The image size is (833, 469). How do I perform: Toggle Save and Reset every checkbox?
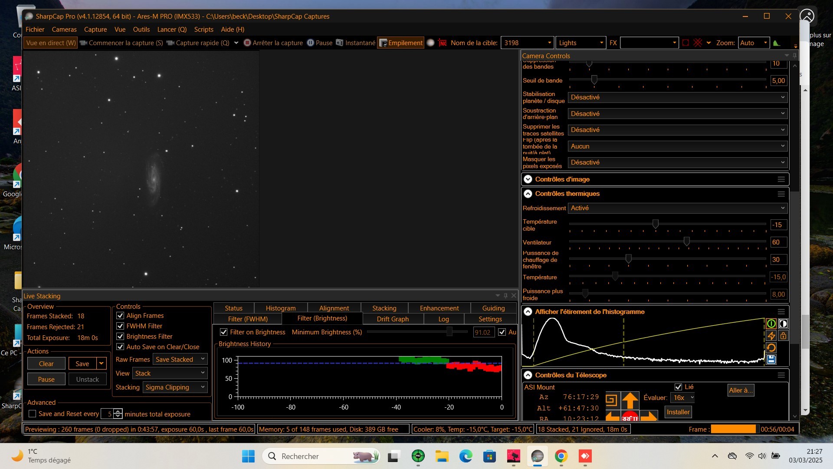click(x=32, y=414)
